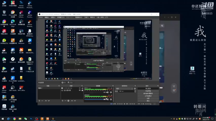Click the Start Recording button
Viewport: 216px width, 121px height.
click(x=148, y=91)
